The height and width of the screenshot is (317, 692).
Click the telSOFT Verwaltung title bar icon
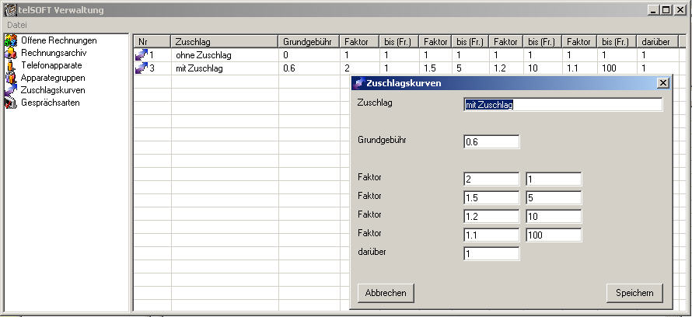[9, 9]
